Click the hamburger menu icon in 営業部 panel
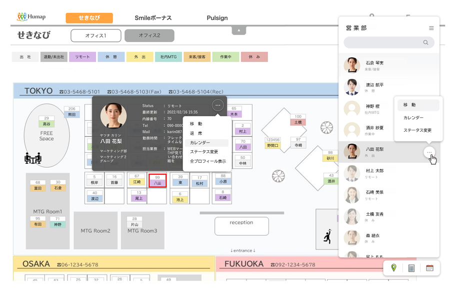This screenshot has height=290, width=453. (x=431, y=28)
